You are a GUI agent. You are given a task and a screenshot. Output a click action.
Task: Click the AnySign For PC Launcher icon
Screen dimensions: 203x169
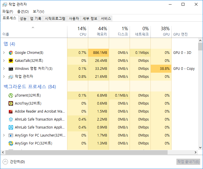click(x=11, y=135)
